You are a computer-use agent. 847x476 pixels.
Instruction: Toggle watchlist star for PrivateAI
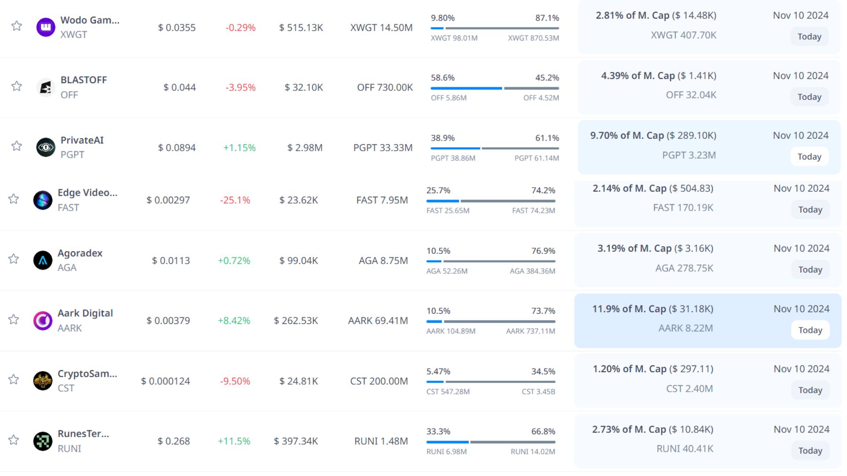[x=17, y=146]
